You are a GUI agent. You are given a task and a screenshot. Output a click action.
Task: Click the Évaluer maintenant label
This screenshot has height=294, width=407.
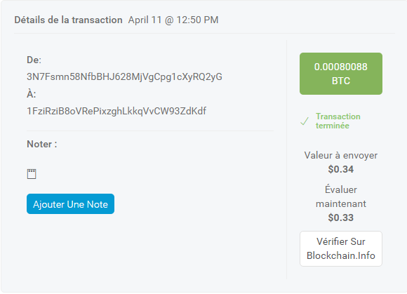click(341, 196)
